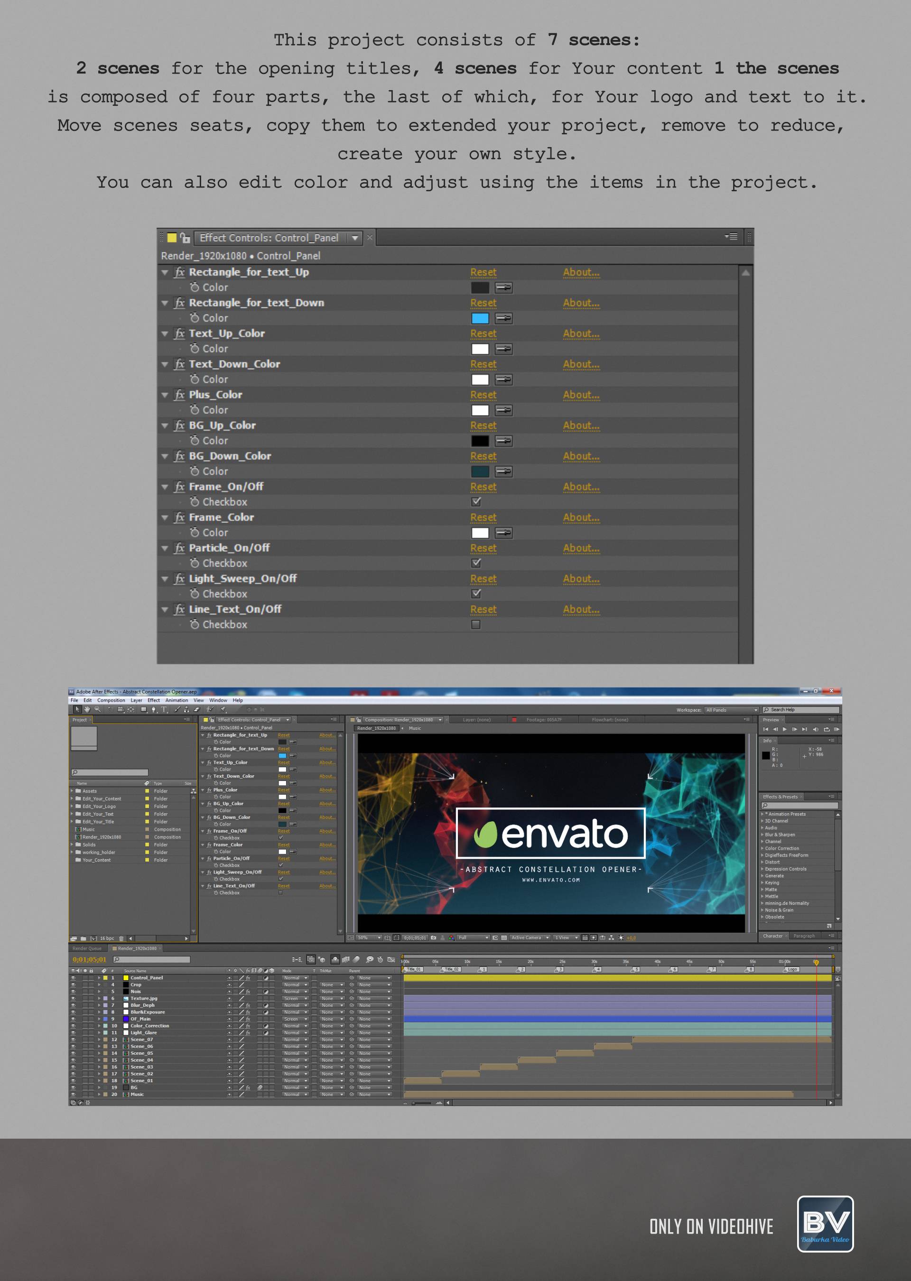Screen dimensions: 911x1281
Task: Uncheck Light_Sweep_On/Off checkbox in enlarged panel
Action: tap(476, 594)
